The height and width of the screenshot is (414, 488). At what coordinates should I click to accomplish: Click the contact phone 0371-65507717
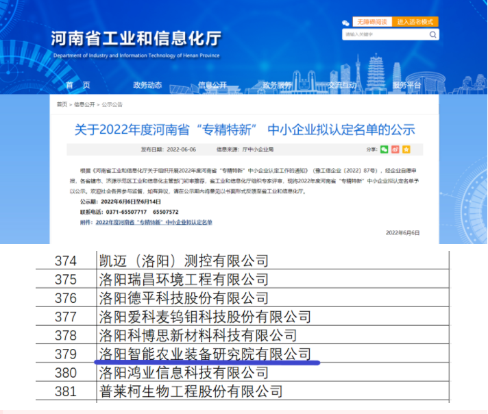coord(126,212)
